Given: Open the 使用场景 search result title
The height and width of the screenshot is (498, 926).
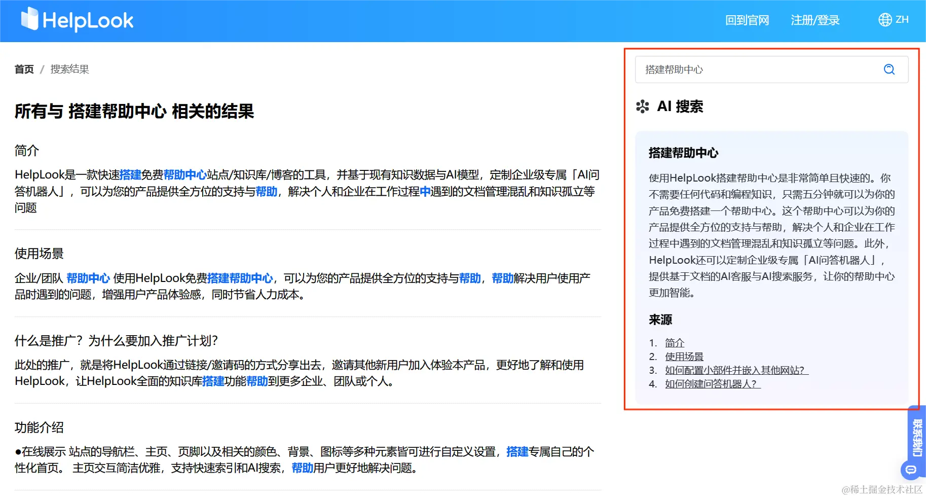Looking at the screenshot, I should point(39,254).
